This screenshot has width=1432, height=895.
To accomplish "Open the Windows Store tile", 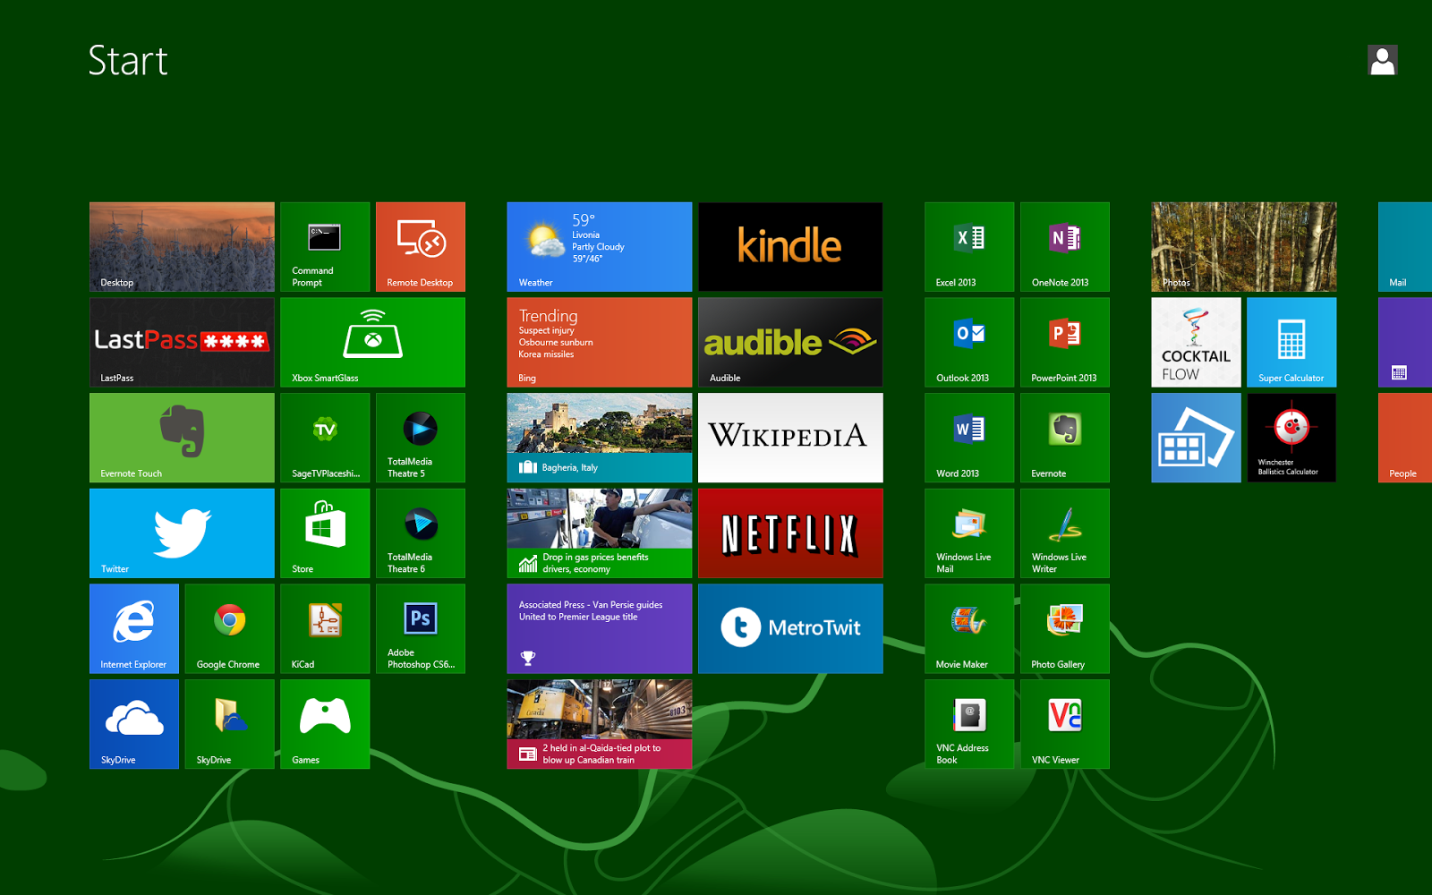I will point(325,533).
